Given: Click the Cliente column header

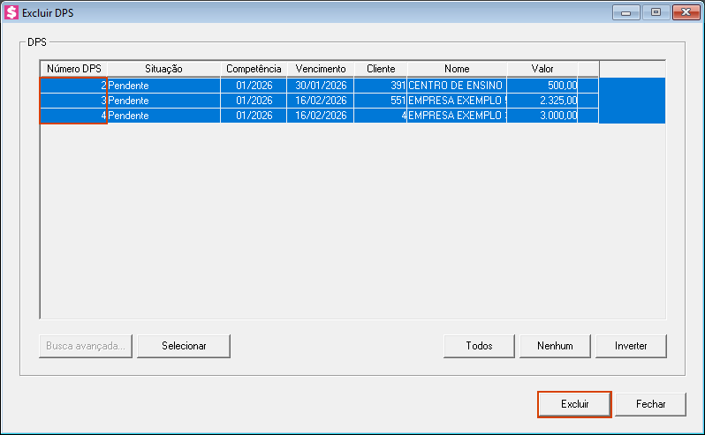Looking at the screenshot, I should [381, 69].
